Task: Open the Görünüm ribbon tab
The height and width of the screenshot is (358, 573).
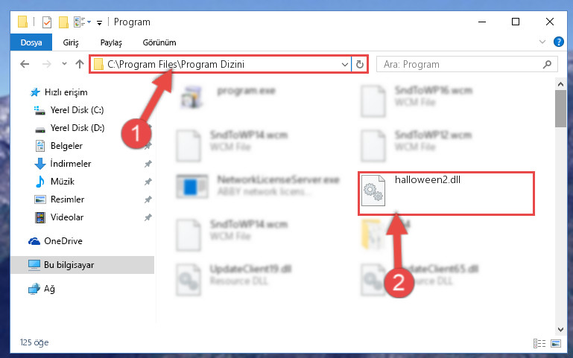Action: pyautogui.click(x=159, y=42)
